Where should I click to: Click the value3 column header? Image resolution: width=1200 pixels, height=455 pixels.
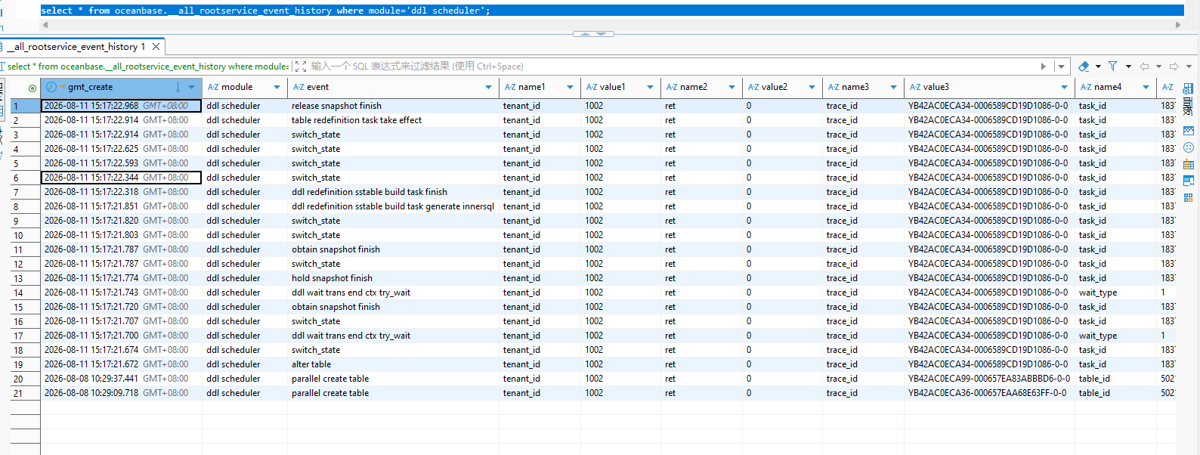coord(989,88)
